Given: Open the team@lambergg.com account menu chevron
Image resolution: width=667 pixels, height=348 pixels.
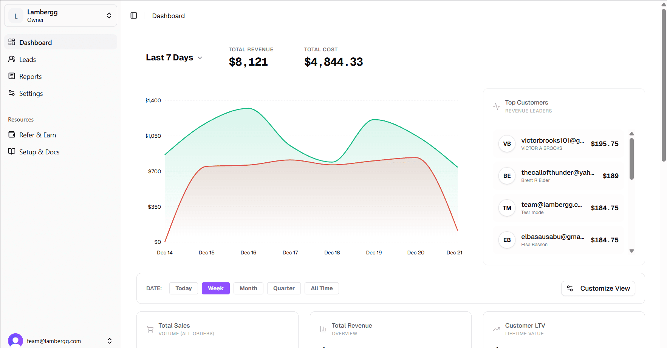Looking at the screenshot, I should coord(109,340).
